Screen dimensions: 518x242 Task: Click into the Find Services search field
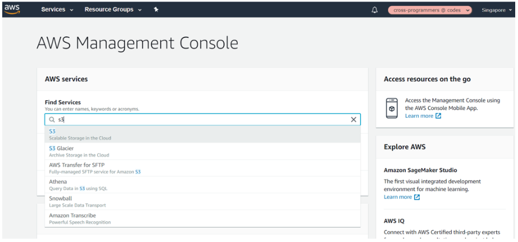[x=201, y=119]
